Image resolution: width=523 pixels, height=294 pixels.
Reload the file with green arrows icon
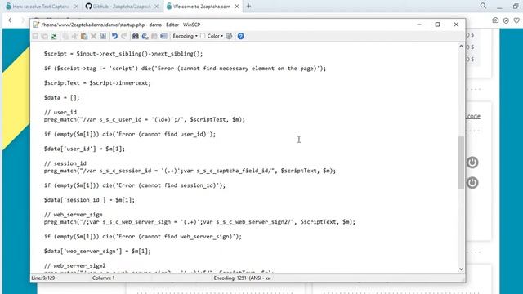tap(54, 36)
